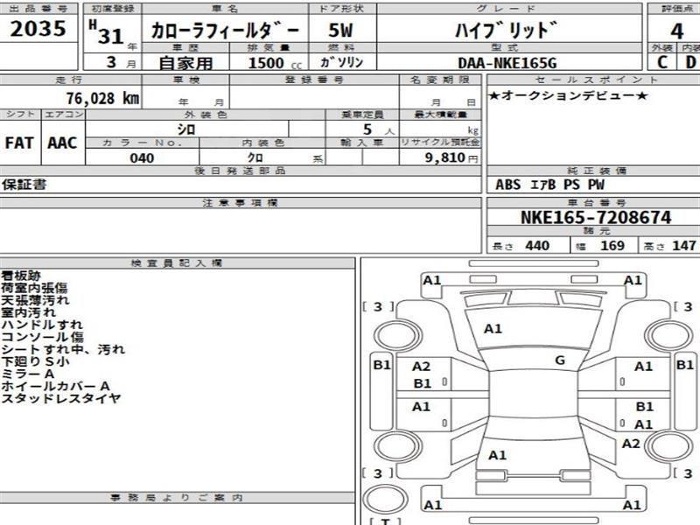Select the 登録番号 header label
This screenshot has width=700, height=525.
click(314, 80)
